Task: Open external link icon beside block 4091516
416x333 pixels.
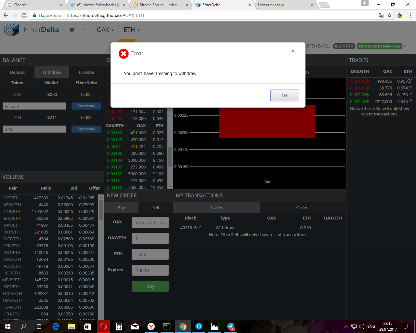Action: coord(199,228)
